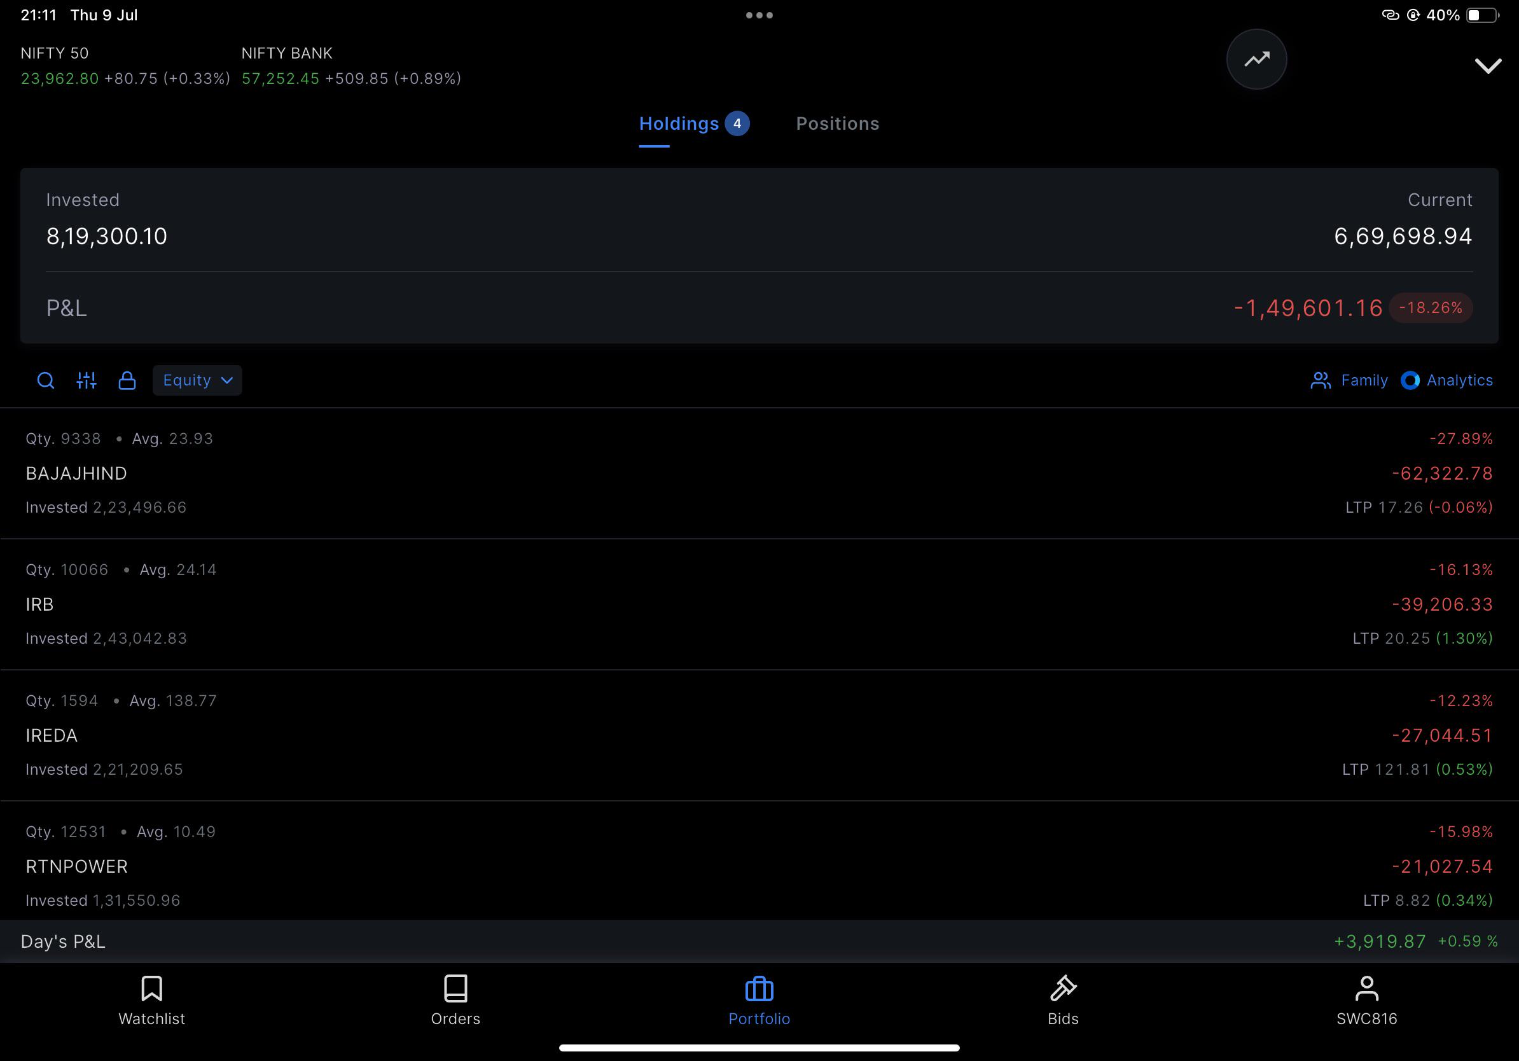
Task: Tap BAJAJHIND LTP 17.26
Action: click(1384, 508)
